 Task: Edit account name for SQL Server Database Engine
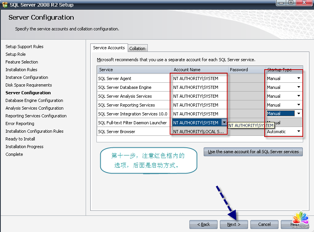click(199, 87)
